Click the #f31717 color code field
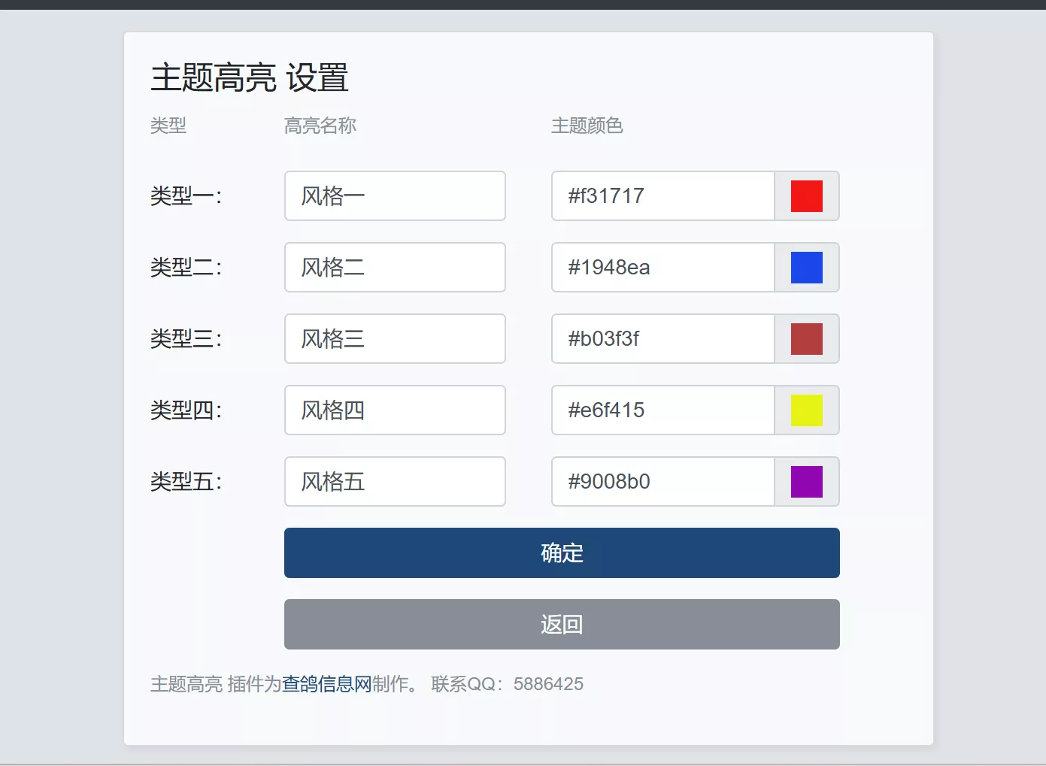This screenshot has height=766, width=1046. click(x=662, y=196)
